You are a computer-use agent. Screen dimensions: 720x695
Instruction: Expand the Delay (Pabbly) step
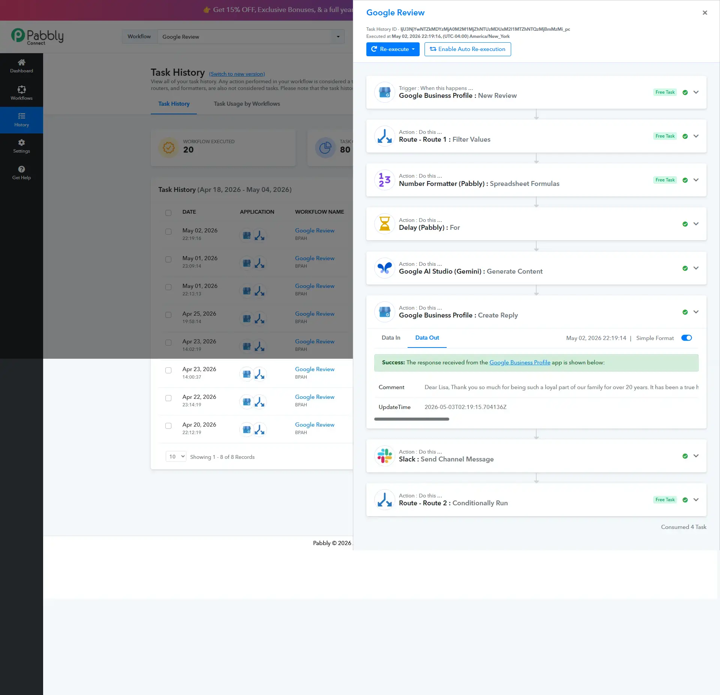(696, 224)
